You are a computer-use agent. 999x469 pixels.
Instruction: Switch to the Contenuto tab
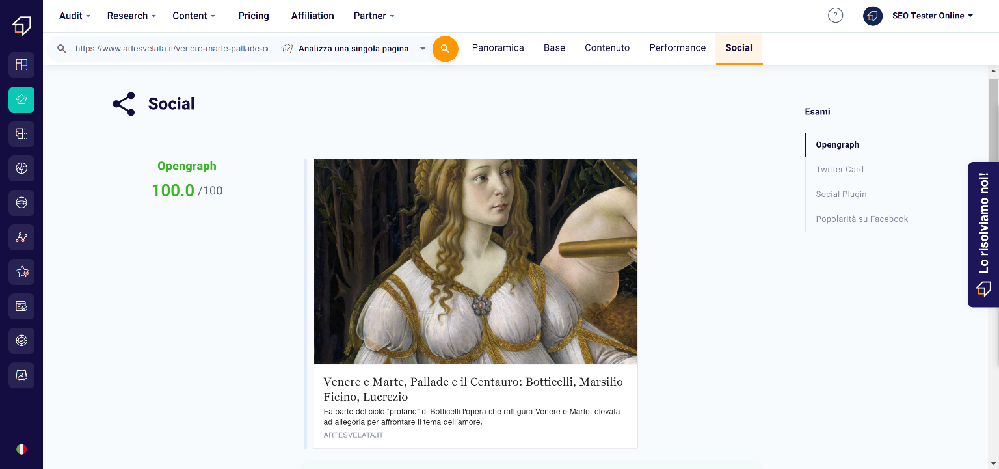tap(607, 48)
